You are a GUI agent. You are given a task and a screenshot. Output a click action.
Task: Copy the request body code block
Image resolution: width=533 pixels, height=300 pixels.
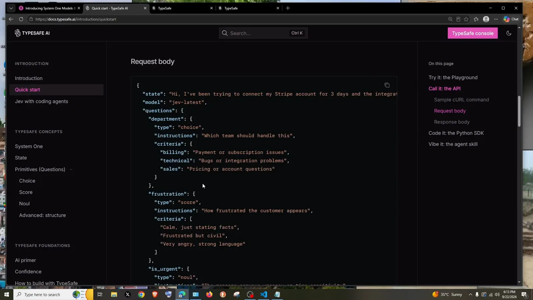click(x=387, y=85)
